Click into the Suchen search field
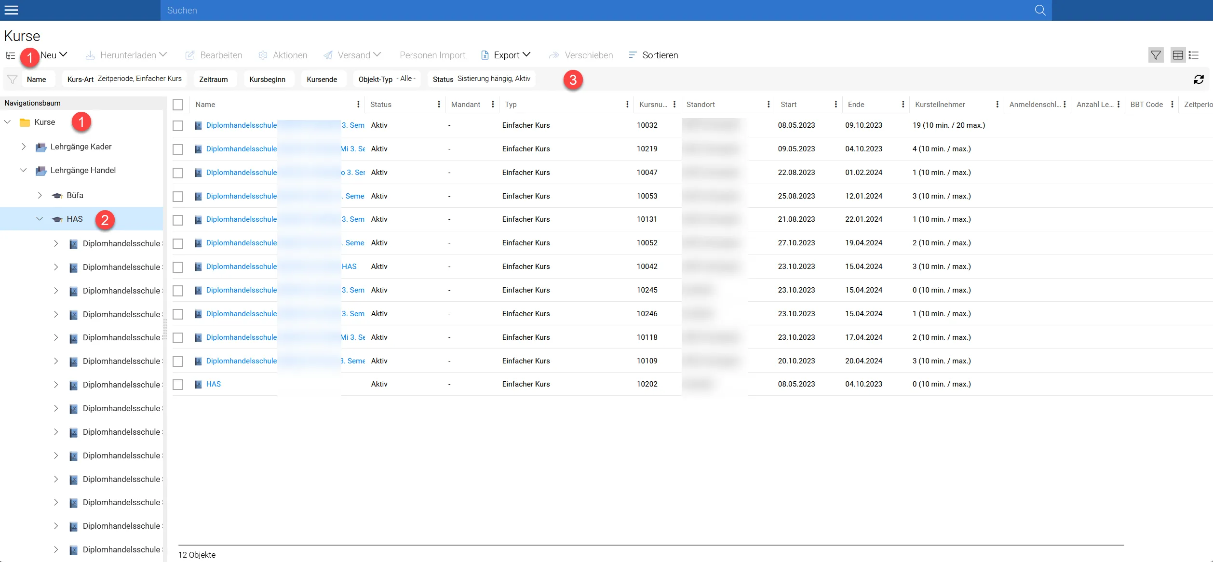 [597, 10]
